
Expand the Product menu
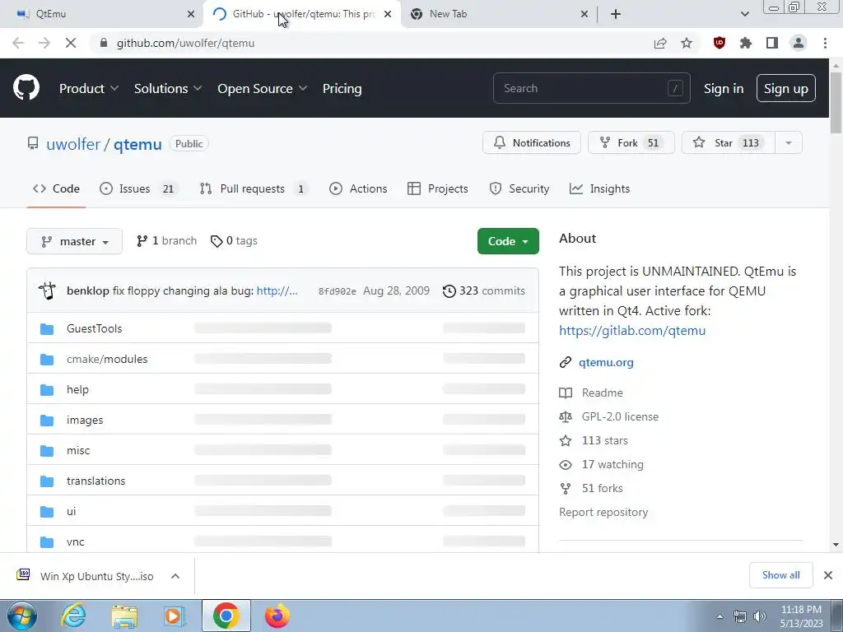point(89,88)
